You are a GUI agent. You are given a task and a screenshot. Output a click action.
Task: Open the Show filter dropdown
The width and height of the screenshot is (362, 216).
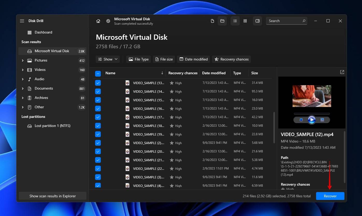pos(108,59)
